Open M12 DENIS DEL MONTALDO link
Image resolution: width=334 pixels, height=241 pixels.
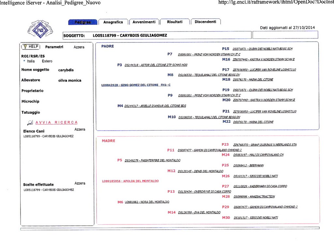[201, 171]
